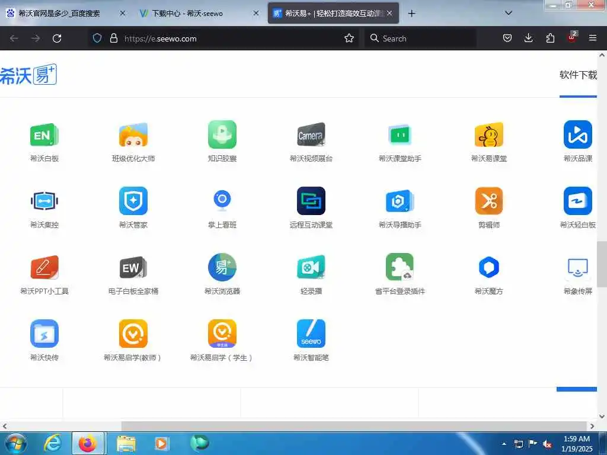Select the 希沃快传 icon
The height and width of the screenshot is (455, 607).
(44, 334)
